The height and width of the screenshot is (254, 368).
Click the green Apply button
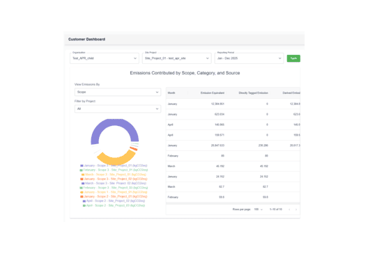pos(293,58)
